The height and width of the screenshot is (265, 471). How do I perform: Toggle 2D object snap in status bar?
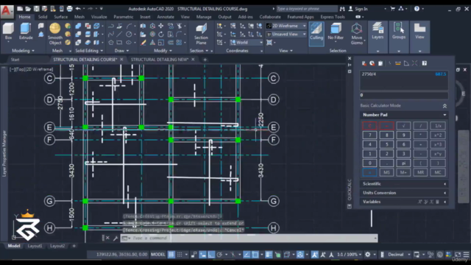[255, 255]
